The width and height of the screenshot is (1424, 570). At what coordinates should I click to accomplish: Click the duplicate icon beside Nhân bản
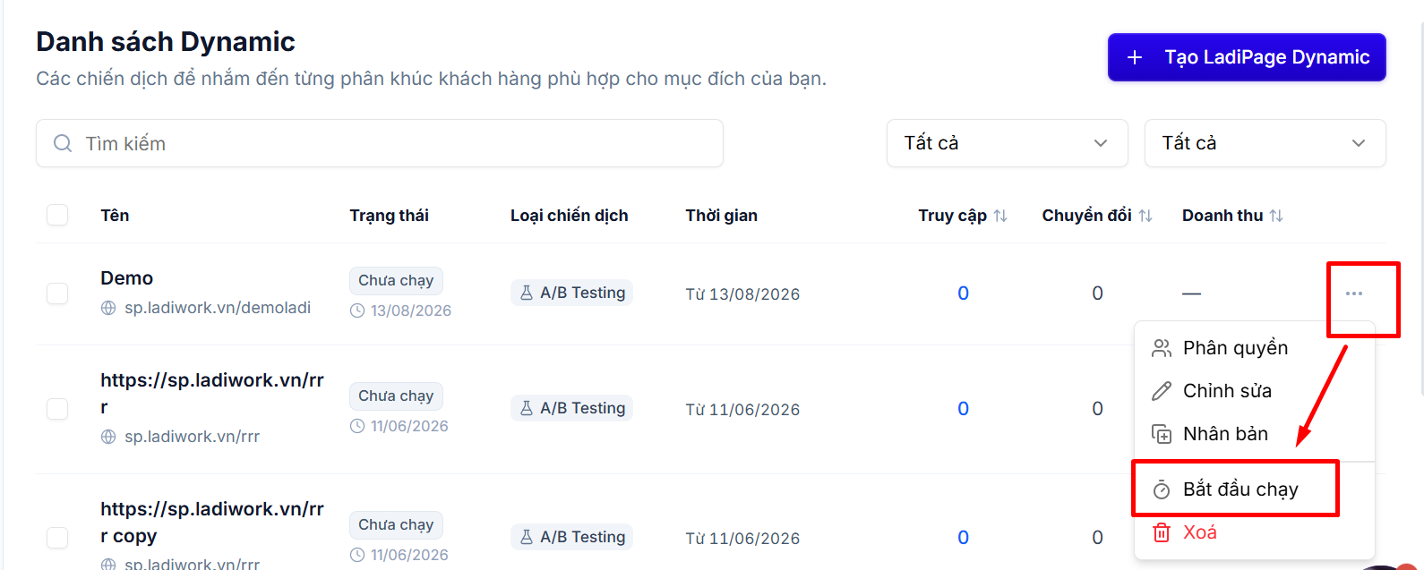[1162, 434]
